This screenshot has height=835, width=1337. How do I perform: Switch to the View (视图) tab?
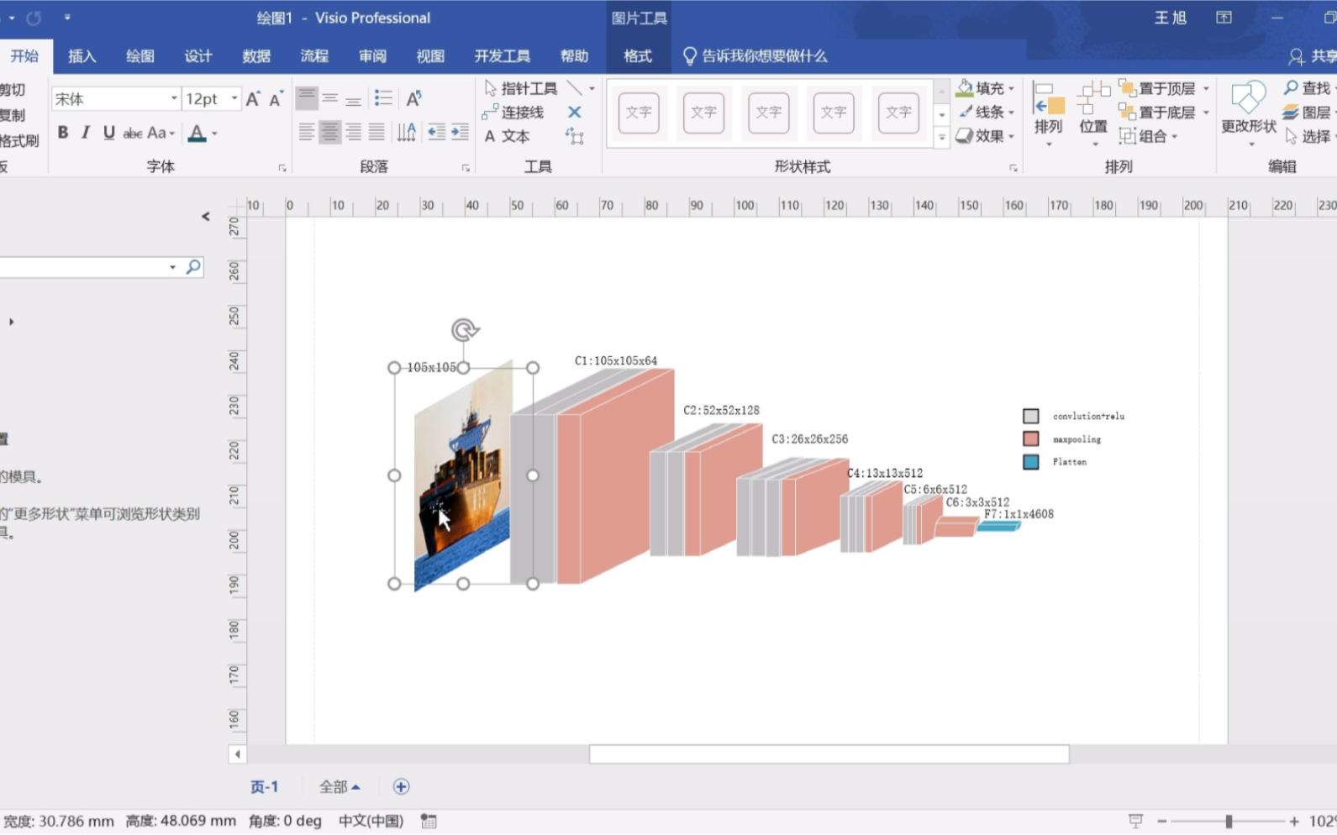click(430, 56)
